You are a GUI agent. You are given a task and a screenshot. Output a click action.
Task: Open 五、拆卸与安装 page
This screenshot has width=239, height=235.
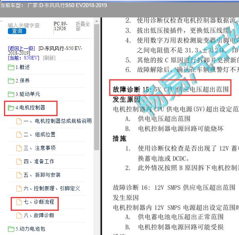click(42, 175)
